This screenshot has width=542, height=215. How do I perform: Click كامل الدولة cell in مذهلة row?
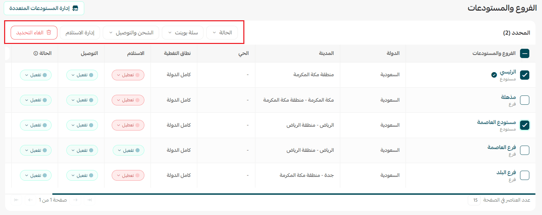coord(179,100)
